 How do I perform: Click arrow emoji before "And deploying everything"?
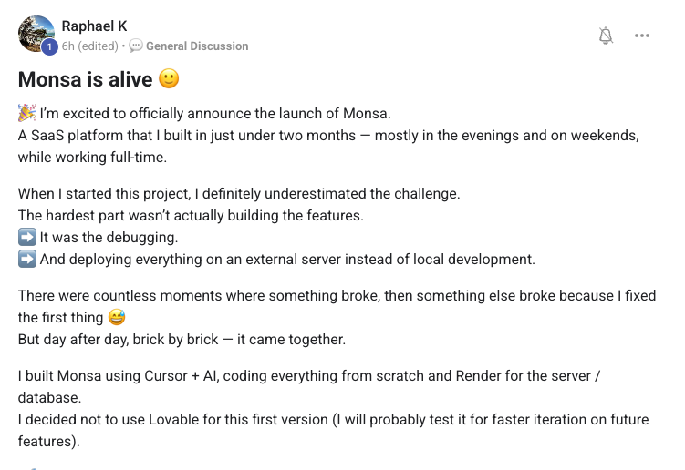(26, 259)
